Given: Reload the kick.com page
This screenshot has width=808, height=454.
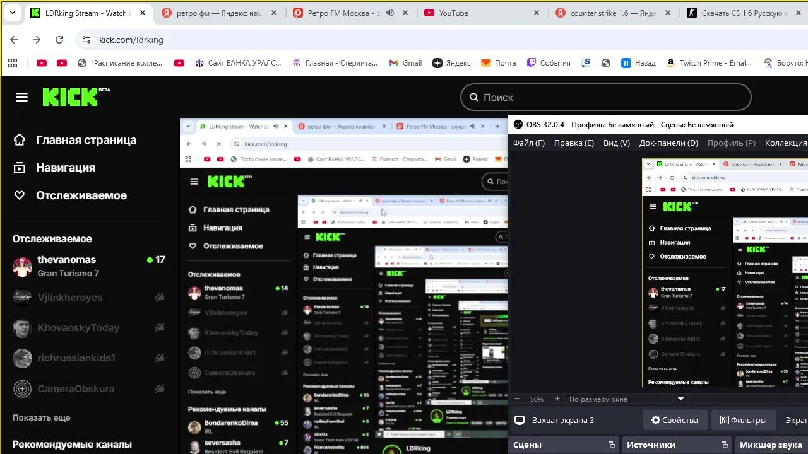Looking at the screenshot, I should pyautogui.click(x=59, y=40).
